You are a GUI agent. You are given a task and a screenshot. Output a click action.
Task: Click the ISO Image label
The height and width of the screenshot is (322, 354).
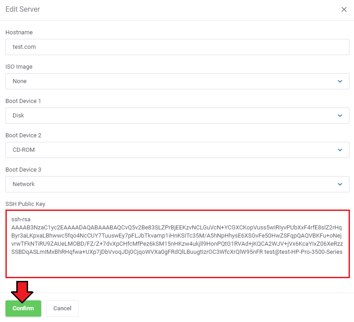click(19, 67)
